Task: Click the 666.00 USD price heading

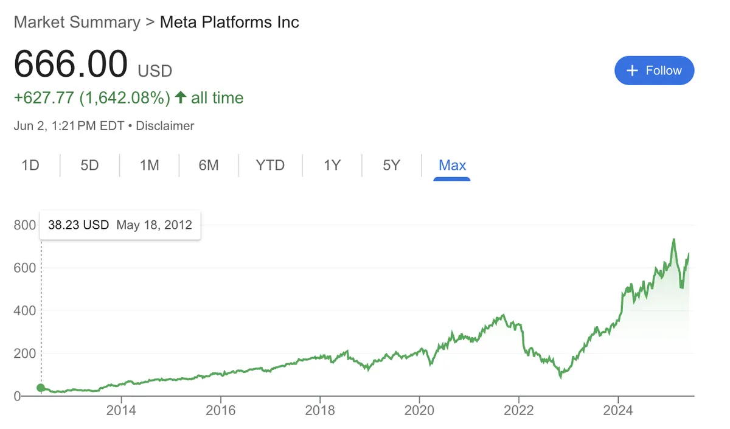Action: 93,63
